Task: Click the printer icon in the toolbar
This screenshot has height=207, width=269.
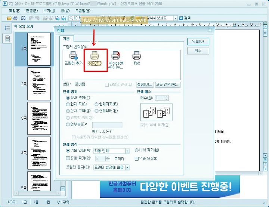Action: (x=15, y=18)
